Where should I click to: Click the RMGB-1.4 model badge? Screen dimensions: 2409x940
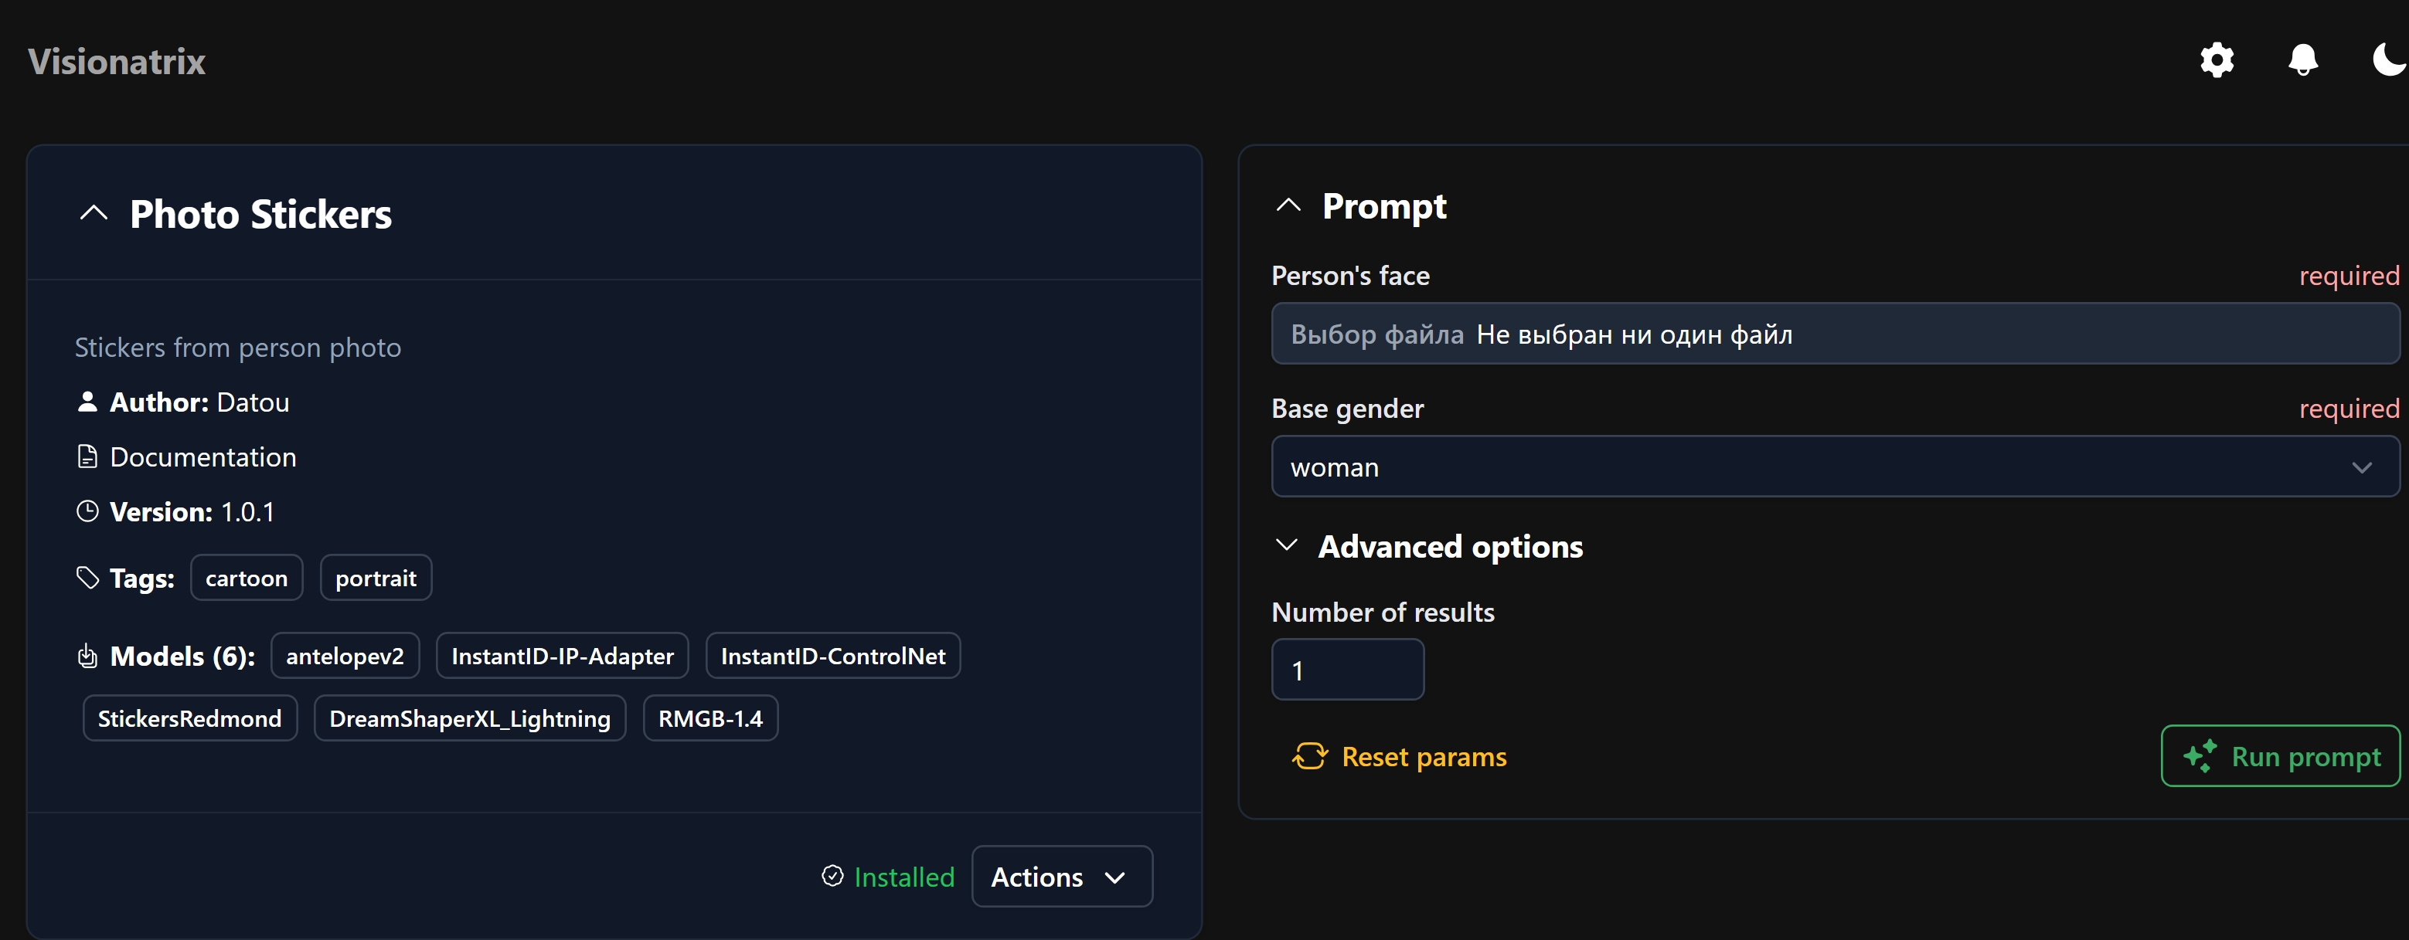(x=711, y=718)
